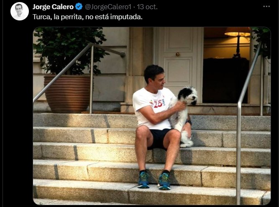Click the number 25 on the t-shirt
Image resolution: width=279 pixels, height=207 pixels.
coord(158,104)
